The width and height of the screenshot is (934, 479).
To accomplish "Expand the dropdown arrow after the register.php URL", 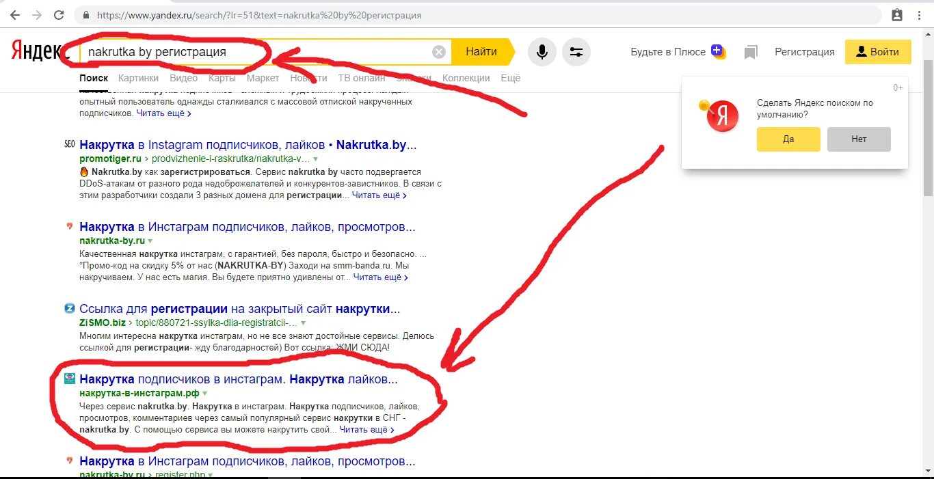I will coord(210,474).
